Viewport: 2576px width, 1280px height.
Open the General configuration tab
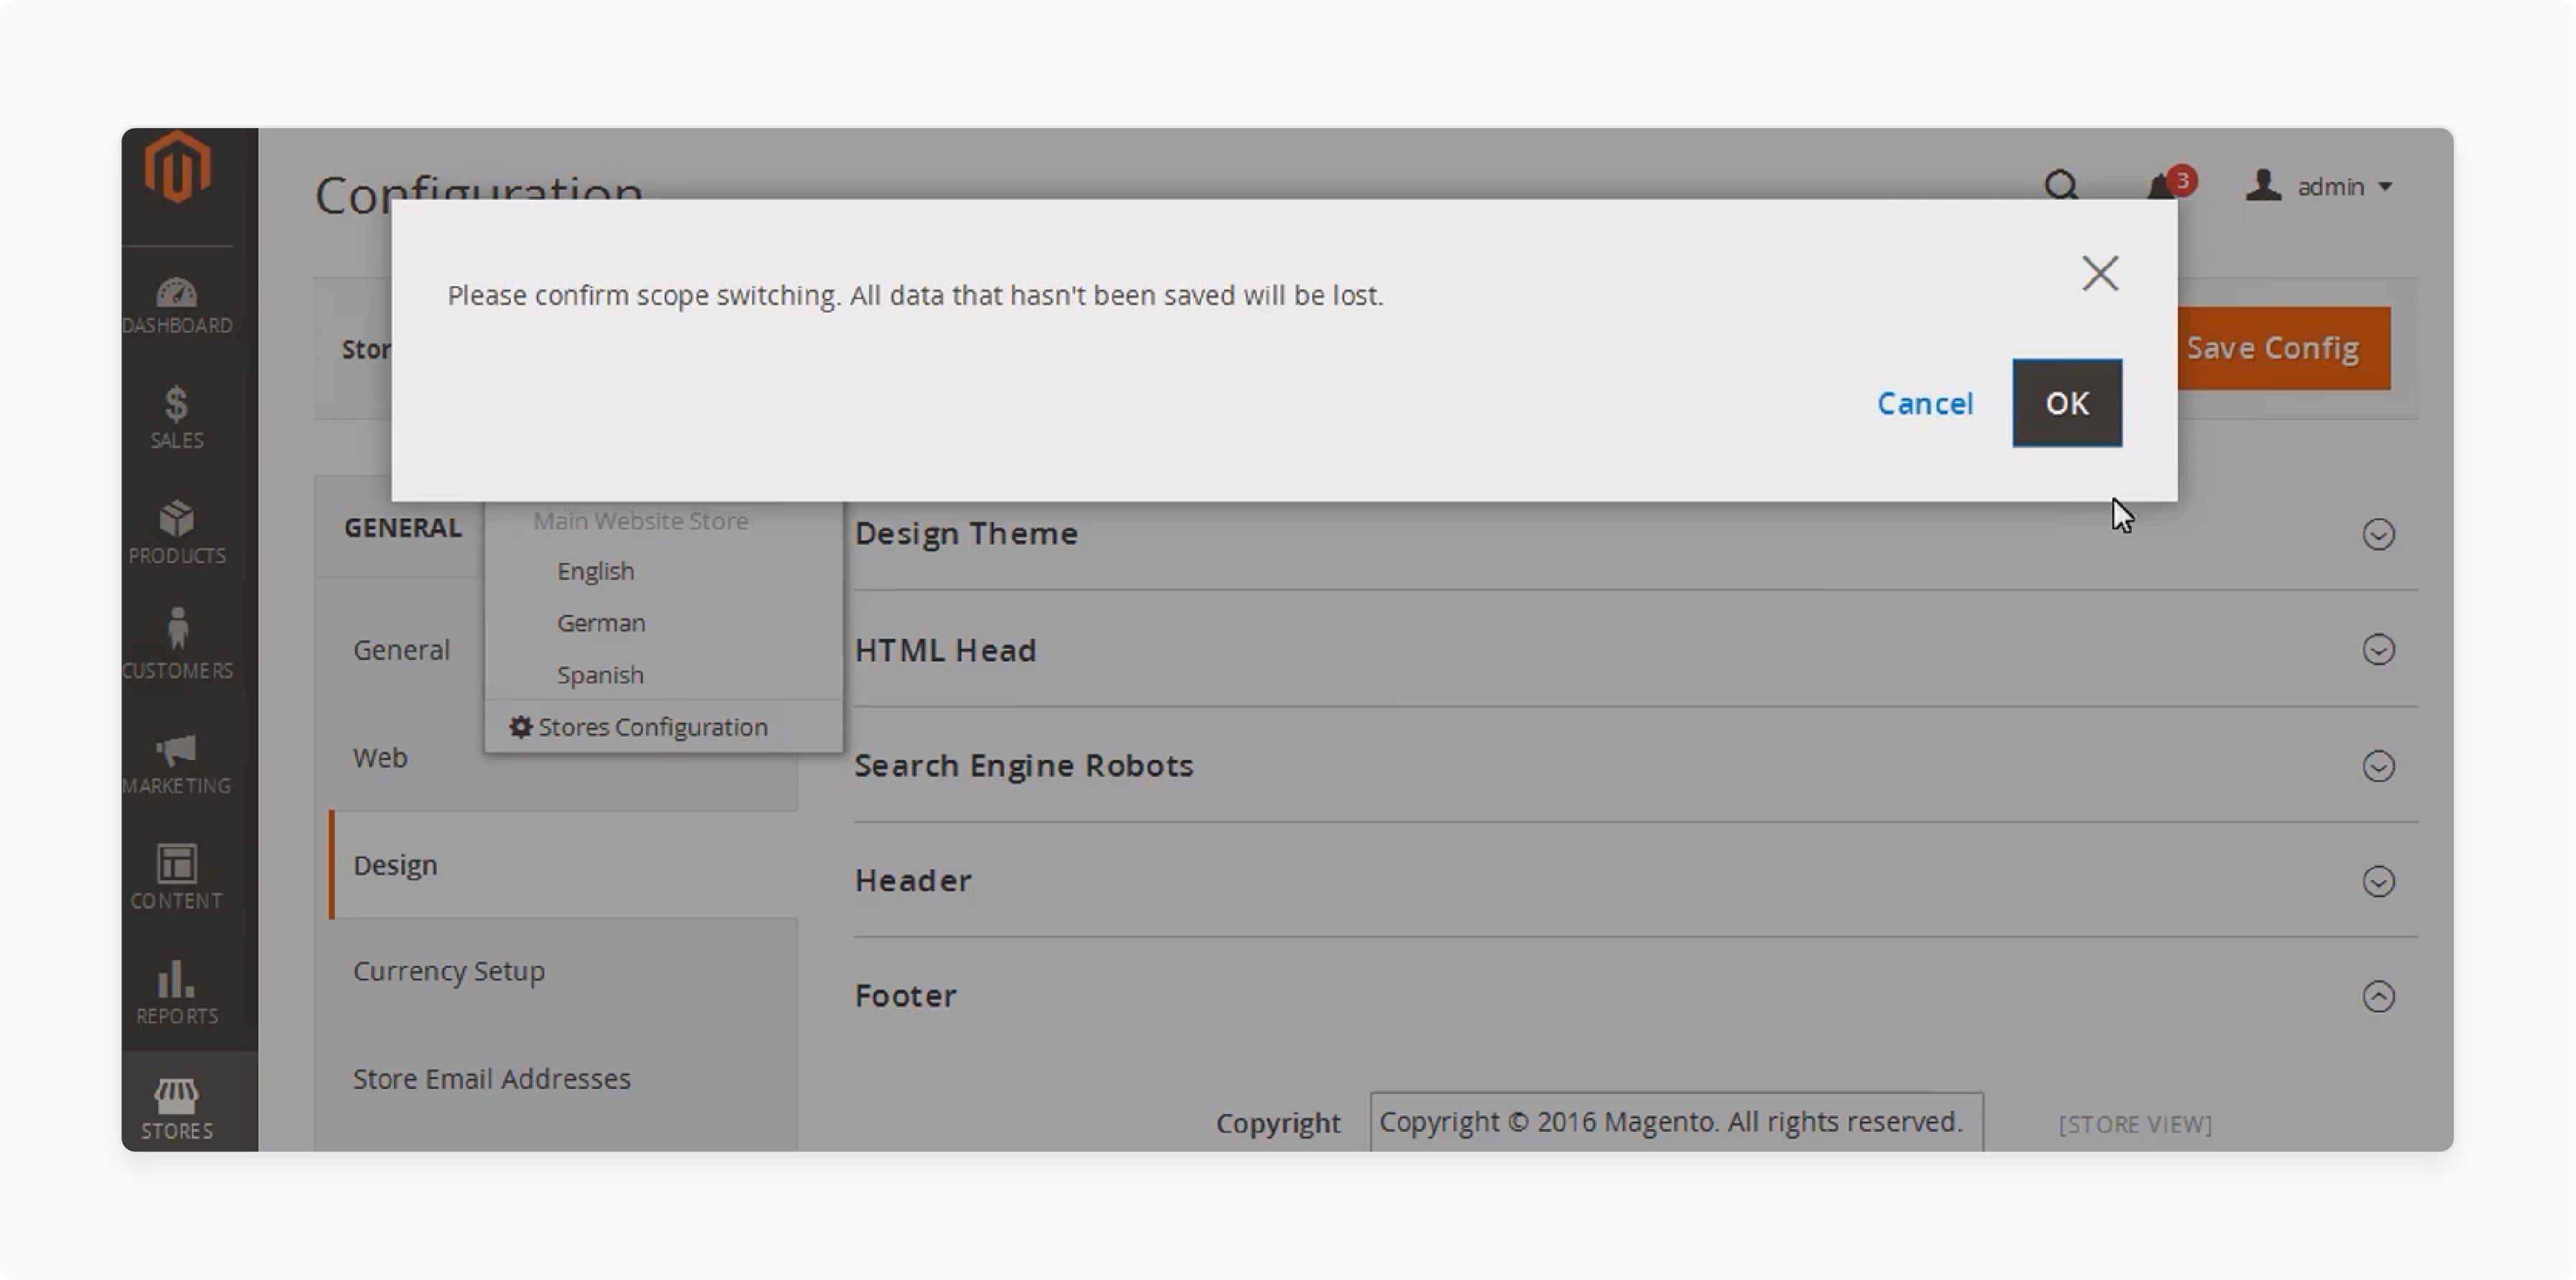(x=401, y=650)
